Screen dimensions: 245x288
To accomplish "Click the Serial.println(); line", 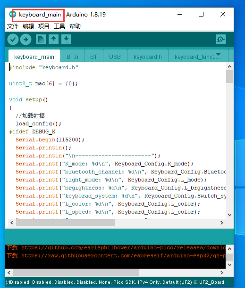I will coord(43,148).
